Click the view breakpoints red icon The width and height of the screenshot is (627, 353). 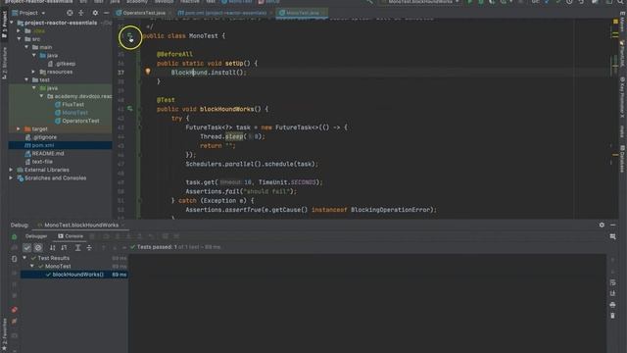point(14,310)
